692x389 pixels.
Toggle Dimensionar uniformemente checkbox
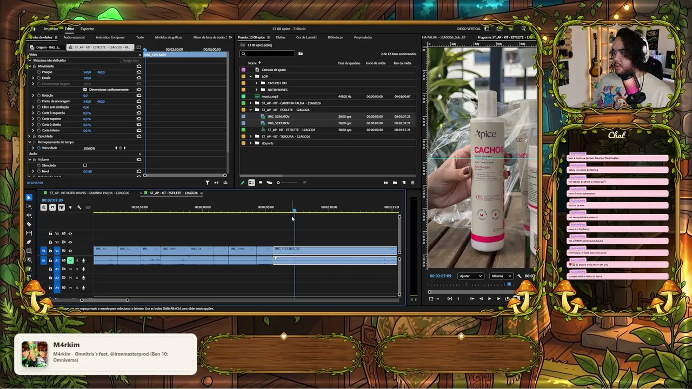[85, 89]
